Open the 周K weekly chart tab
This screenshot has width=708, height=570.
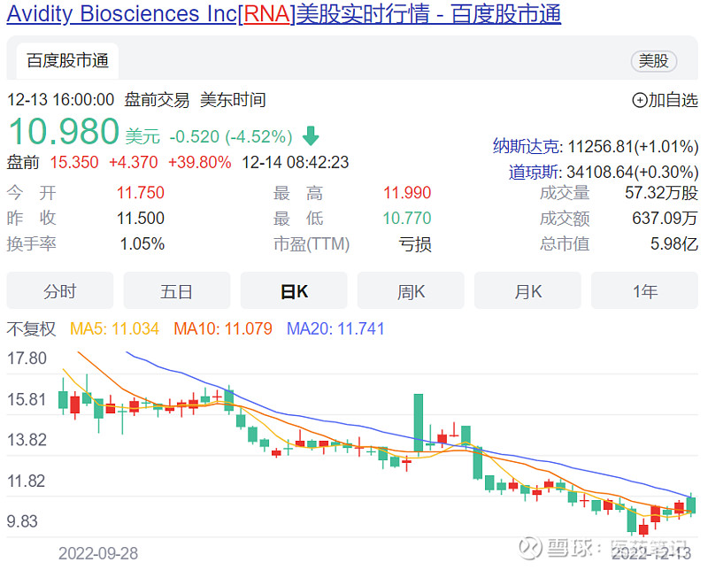410,290
